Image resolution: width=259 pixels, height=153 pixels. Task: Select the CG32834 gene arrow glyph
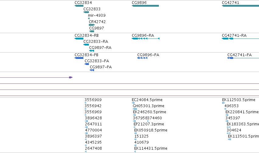pyautogui.click(x=79, y=6)
